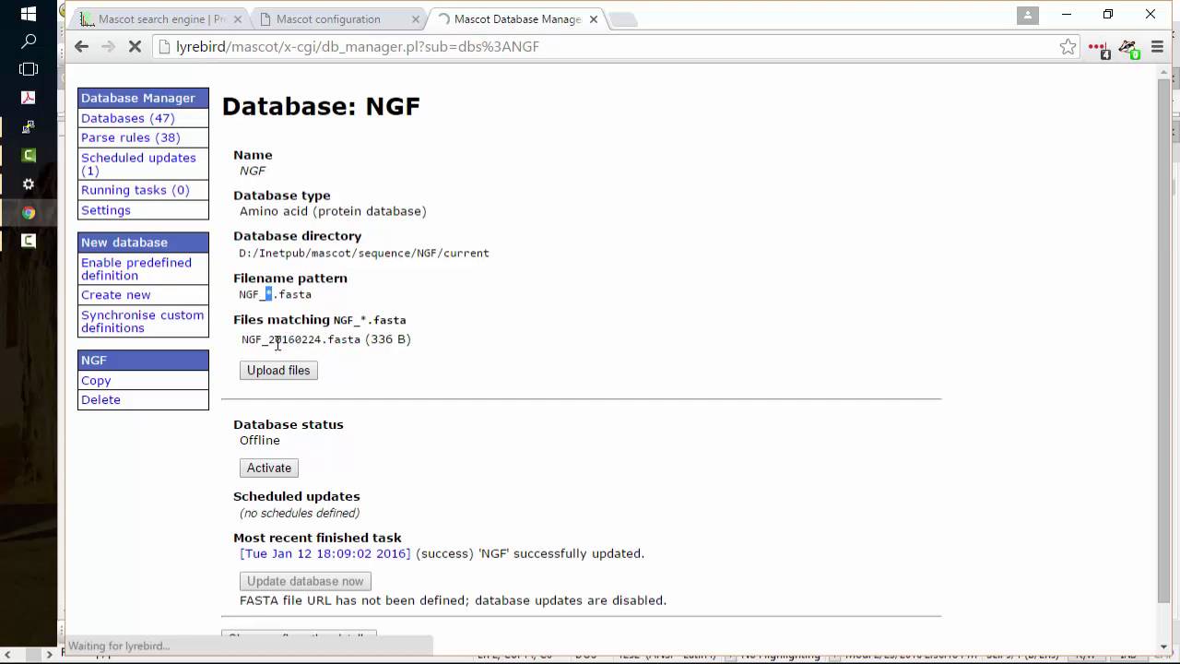Click the Database: NGF page heading

pos(321,106)
